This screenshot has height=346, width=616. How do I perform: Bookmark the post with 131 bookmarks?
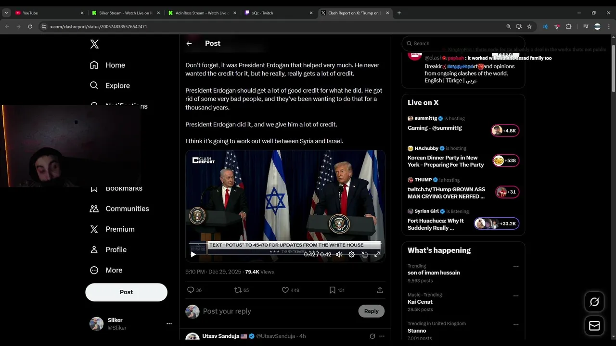tap(337, 290)
